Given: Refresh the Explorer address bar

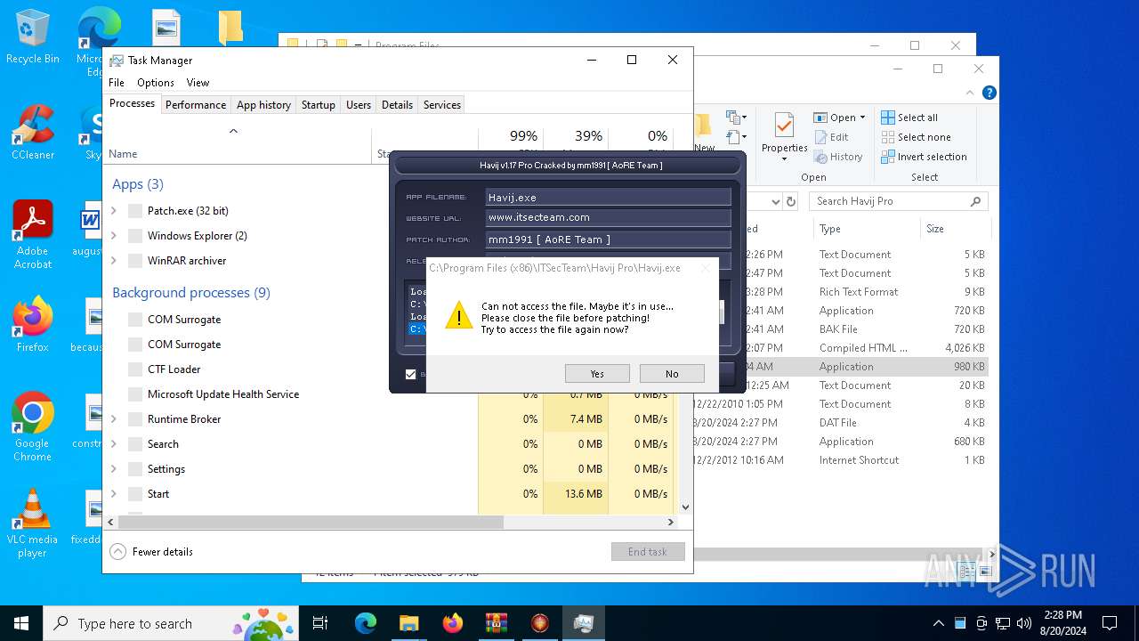Looking at the screenshot, I should coord(790,201).
